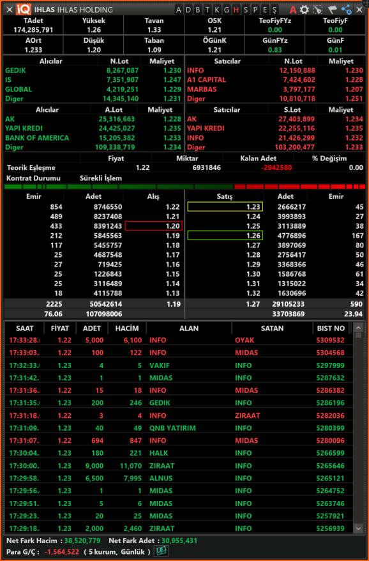Click A1 CAPITAL in net sellers list
This screenshot has width=369, height=561.
point(206,80)
